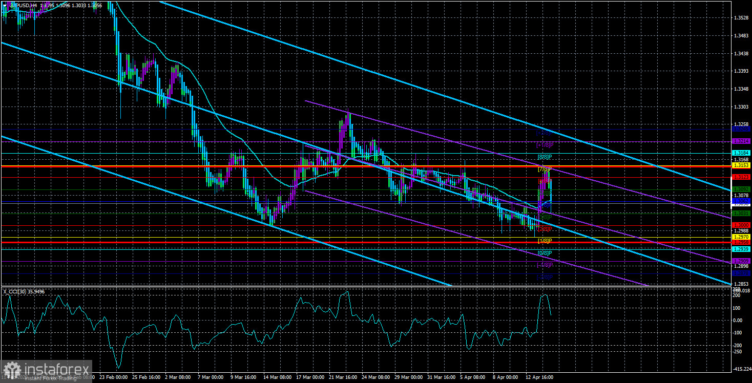
Task: Click the 1.3214 purple price tag
Action: click(x=741, y=141)
